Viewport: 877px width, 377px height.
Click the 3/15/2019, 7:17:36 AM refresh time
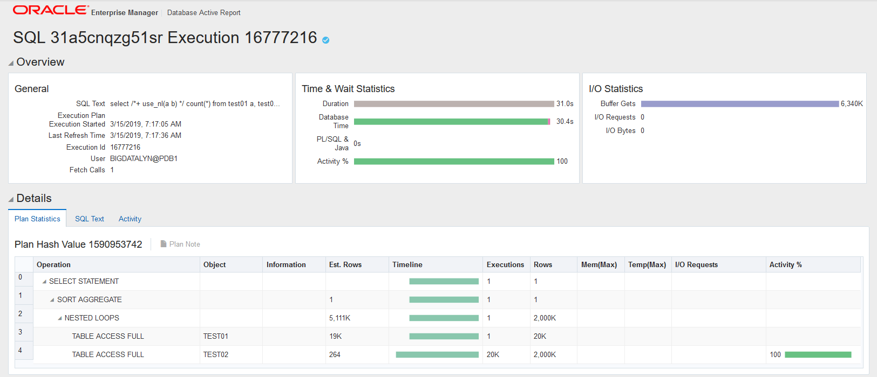pos(146,136)
